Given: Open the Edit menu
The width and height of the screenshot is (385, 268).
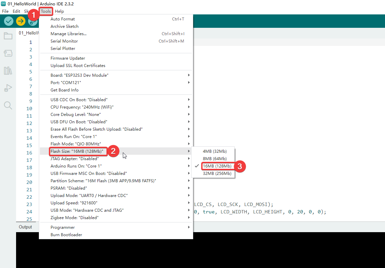Looking at the screenshot, I should [x=16, y=11].
